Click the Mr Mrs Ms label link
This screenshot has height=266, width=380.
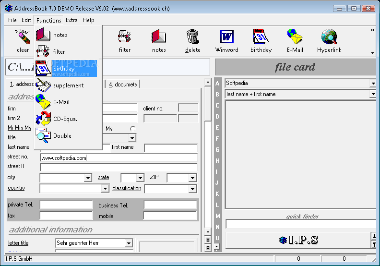click(x=19, y=128)
